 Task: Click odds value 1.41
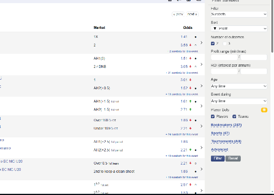pos(184,37)
